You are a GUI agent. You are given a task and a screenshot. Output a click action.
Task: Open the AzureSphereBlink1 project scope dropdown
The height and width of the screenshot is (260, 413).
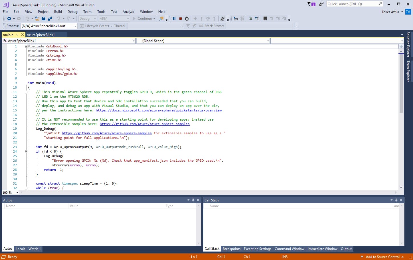tap(133, 41)
